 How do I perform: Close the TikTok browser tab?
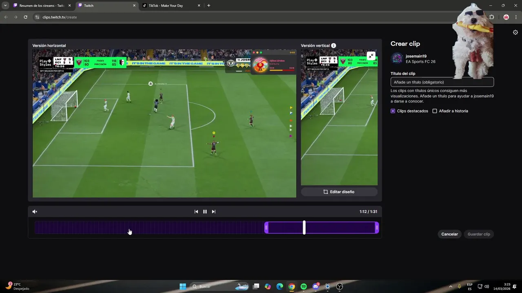(x=199, y=6)
